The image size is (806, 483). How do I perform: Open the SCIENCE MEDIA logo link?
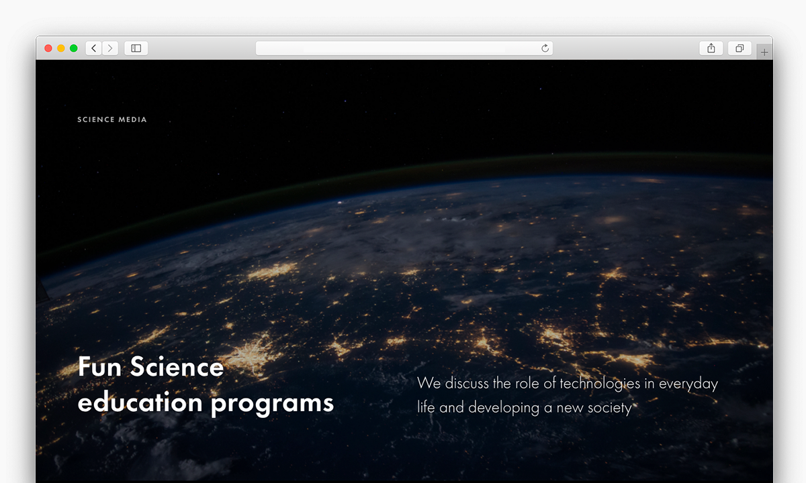[112, 119]
